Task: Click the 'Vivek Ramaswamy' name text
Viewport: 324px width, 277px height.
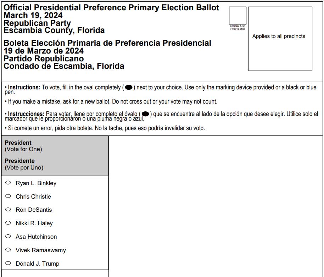Action: pos(41,250)
